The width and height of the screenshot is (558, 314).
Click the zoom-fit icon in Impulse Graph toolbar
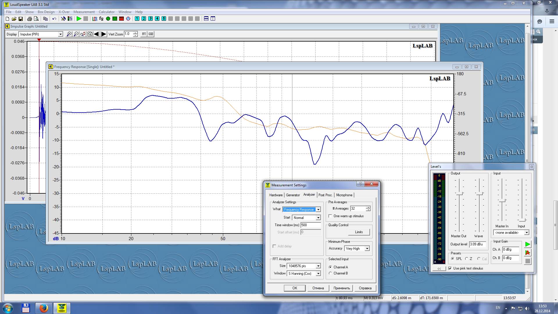(90, 34)
